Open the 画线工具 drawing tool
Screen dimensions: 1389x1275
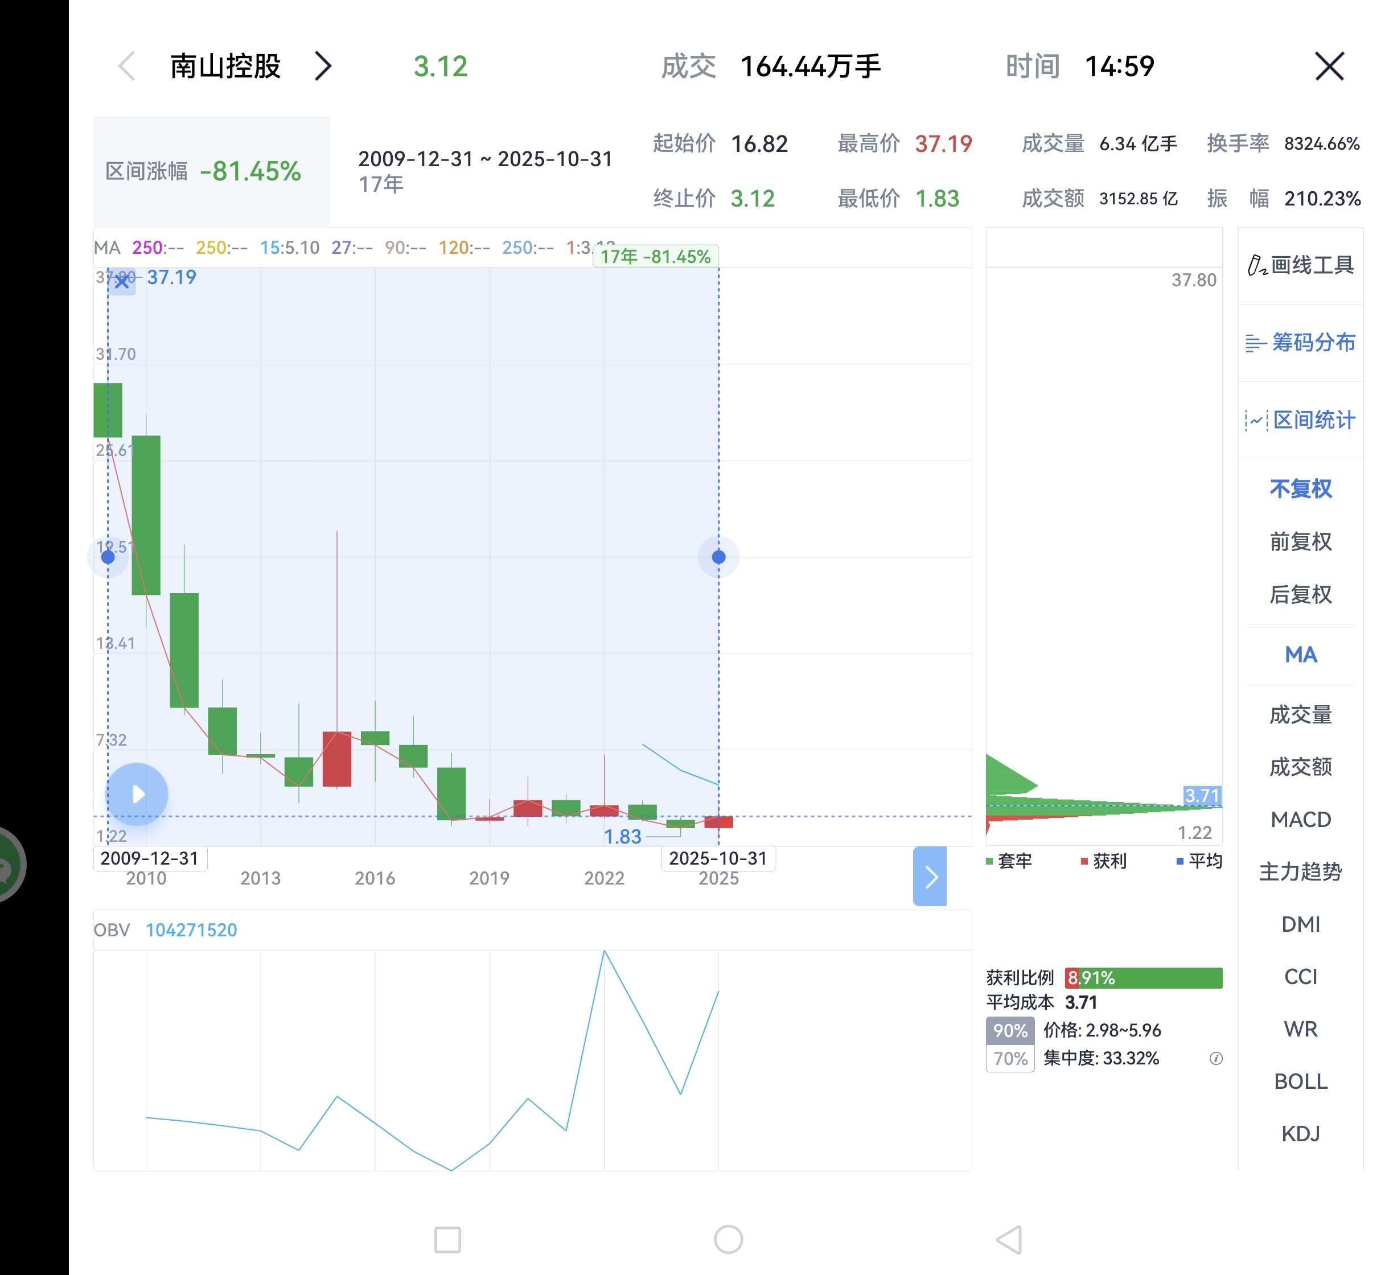(1300, 265)
